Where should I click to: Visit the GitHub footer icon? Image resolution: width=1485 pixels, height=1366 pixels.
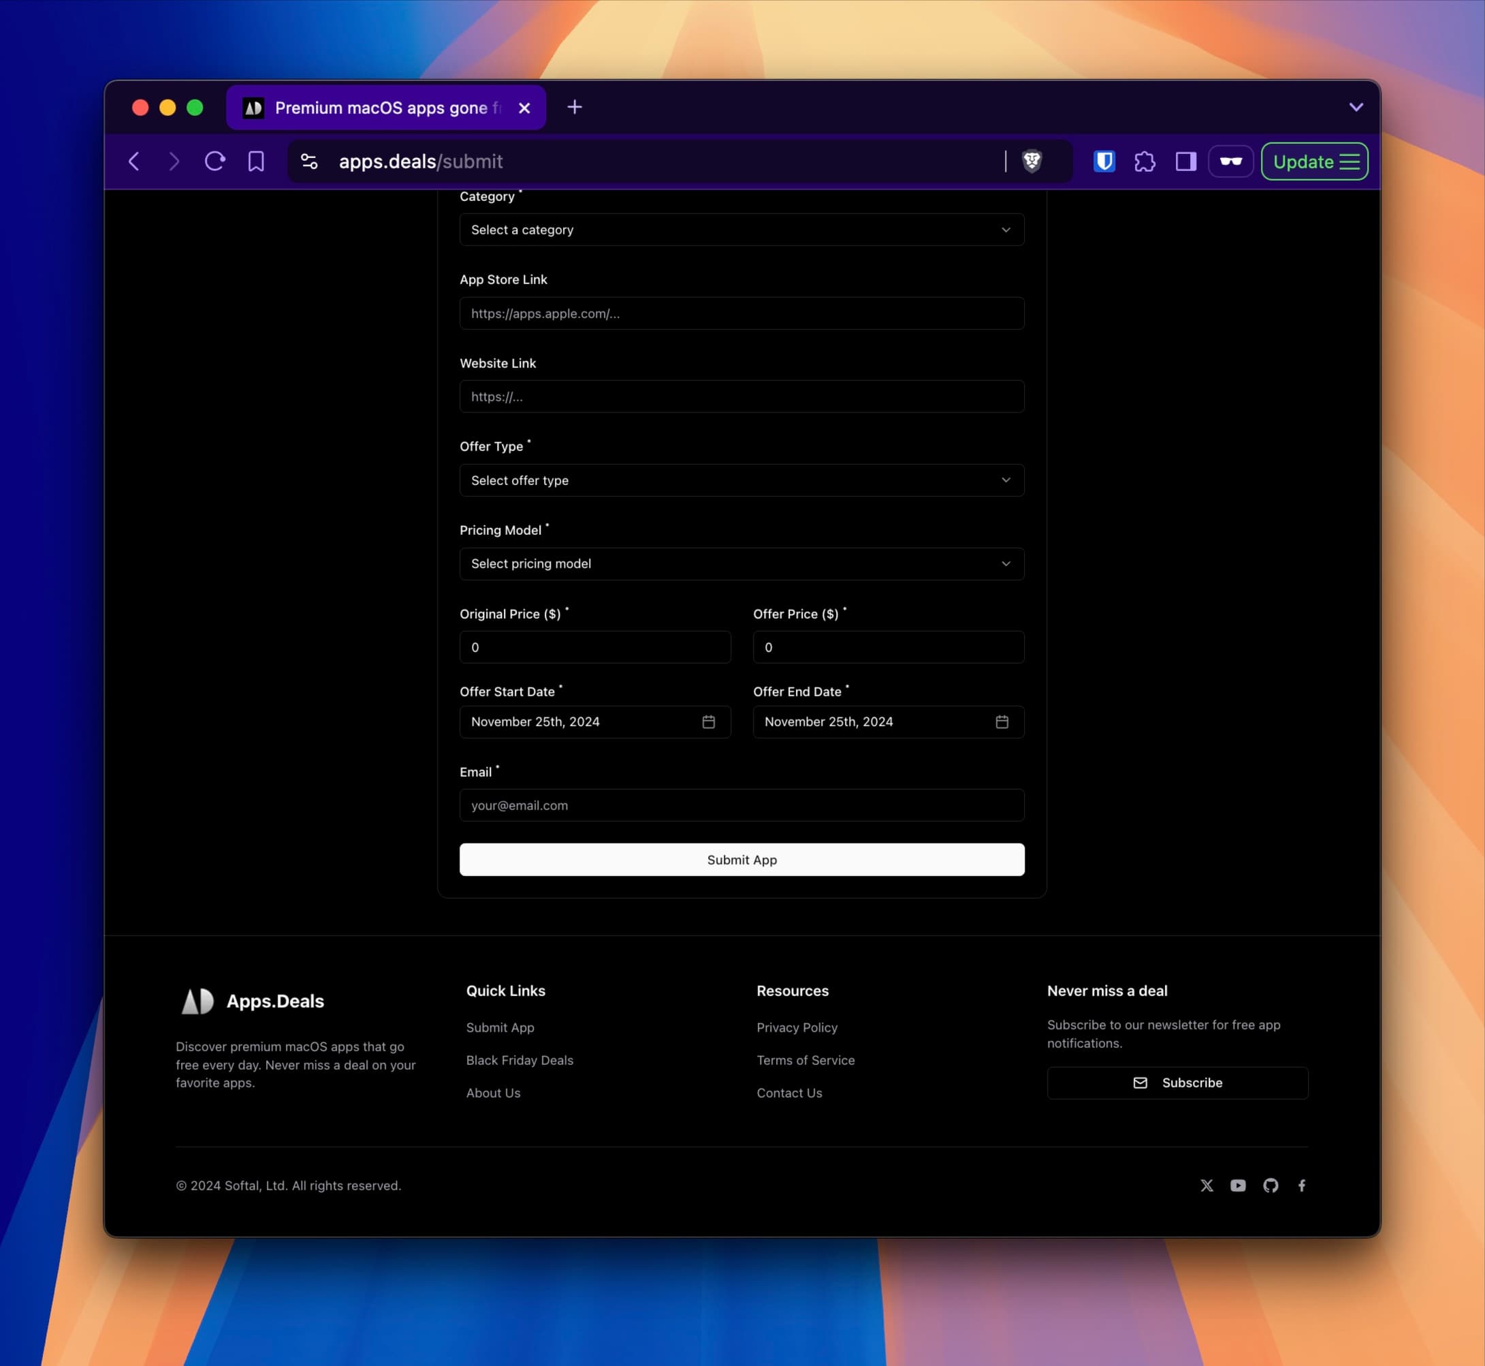(1270, 1185)
